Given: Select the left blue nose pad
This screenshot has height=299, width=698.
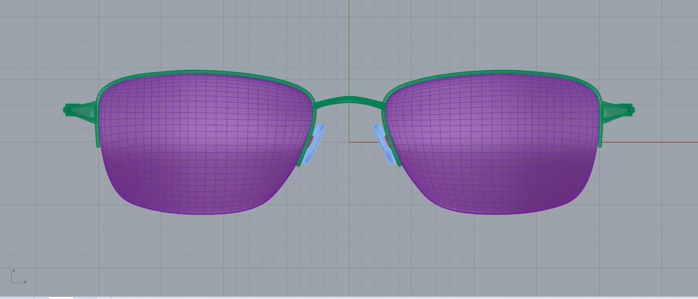Looking at the screenshot, I should pyautogui.click(x=314, y=144).
